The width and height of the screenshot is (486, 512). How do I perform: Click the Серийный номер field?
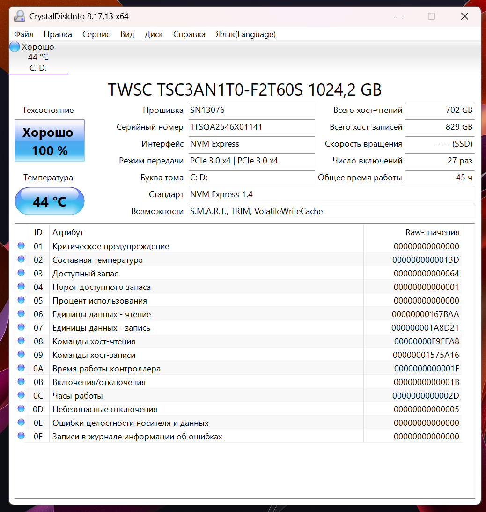[251, 127]
